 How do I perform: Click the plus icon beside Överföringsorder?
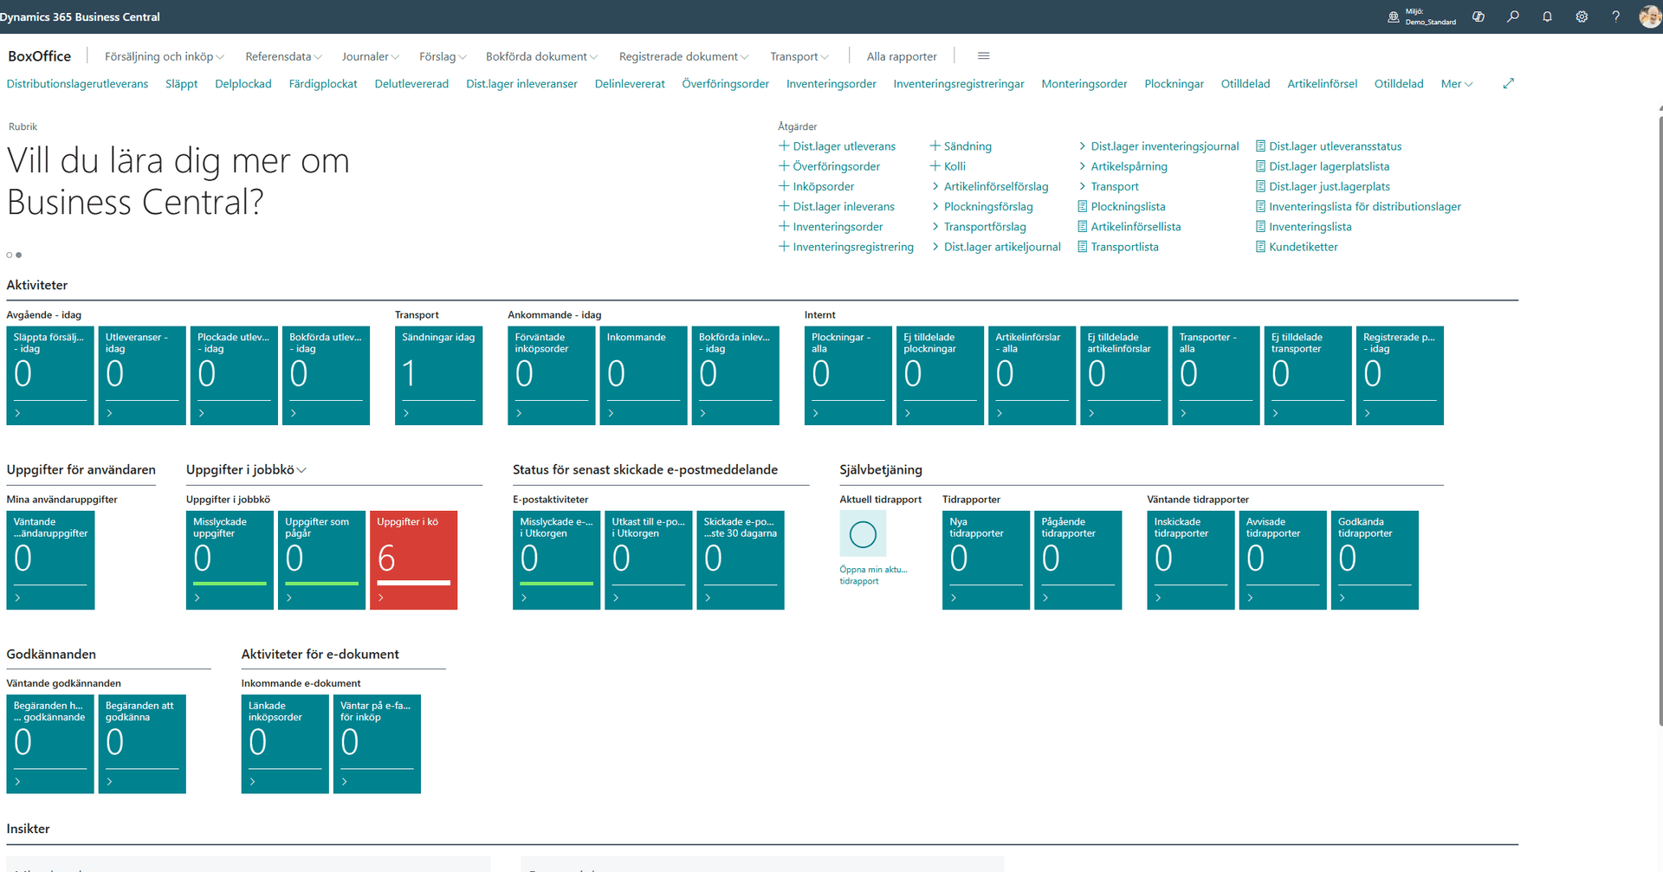tap(784, 166)
